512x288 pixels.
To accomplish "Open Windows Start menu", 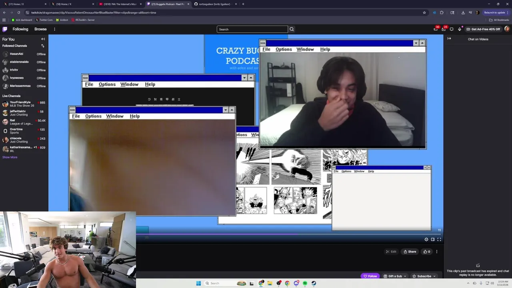I will [x=198, y=283].
